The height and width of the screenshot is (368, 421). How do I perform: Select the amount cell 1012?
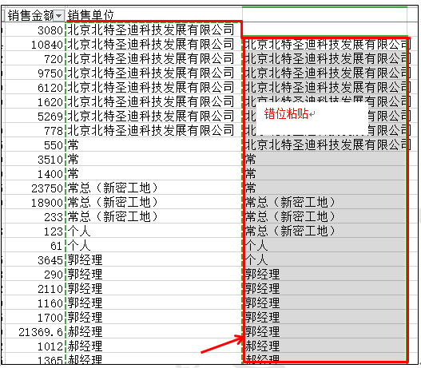click(35, 346)
